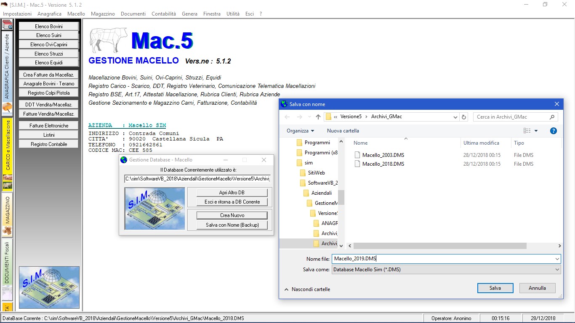Click the Crea Nuovo button
This screenshot has width=575, height=323.
(x=232, y=215)
